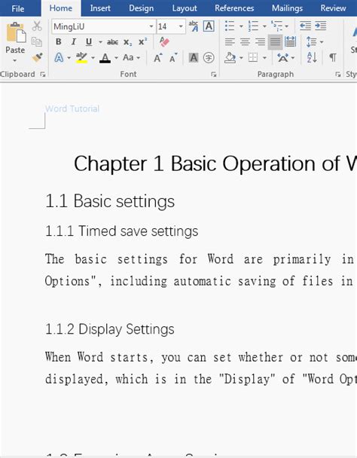
Task: Open the font name dropdown
Action: click(151, 26)
